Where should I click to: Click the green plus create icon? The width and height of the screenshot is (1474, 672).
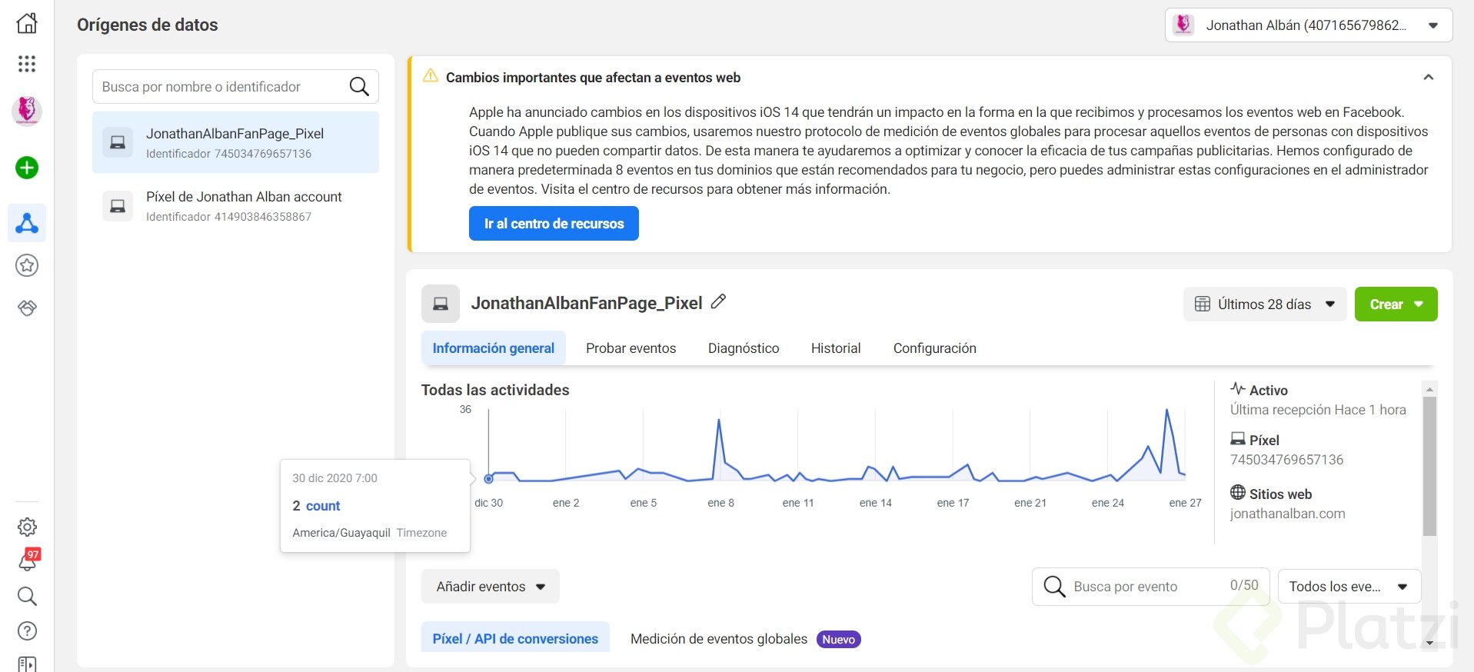(x=27, y=168)
